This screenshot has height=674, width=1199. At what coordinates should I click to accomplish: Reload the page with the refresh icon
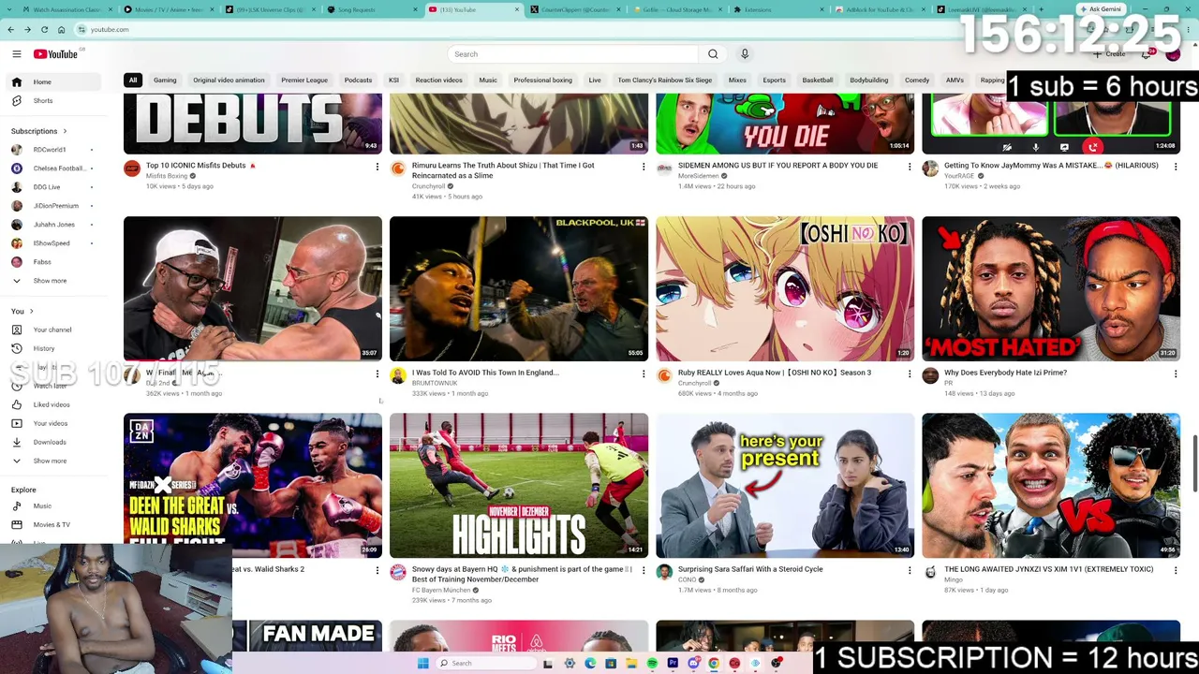pos(44,29)
